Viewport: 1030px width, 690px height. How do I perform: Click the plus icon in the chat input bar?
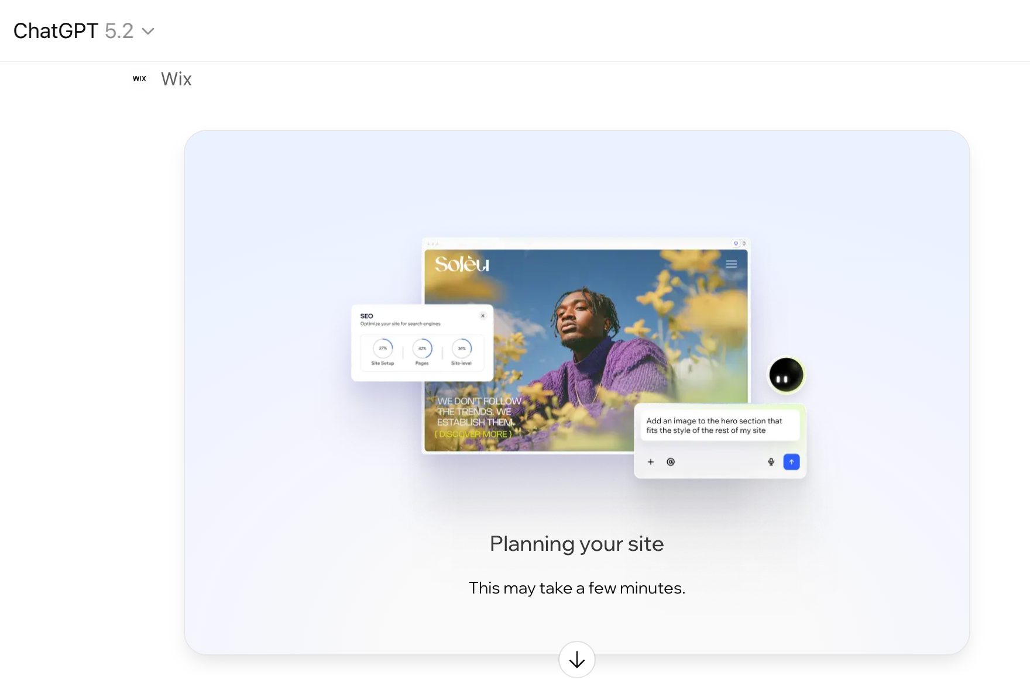(650, 461)
